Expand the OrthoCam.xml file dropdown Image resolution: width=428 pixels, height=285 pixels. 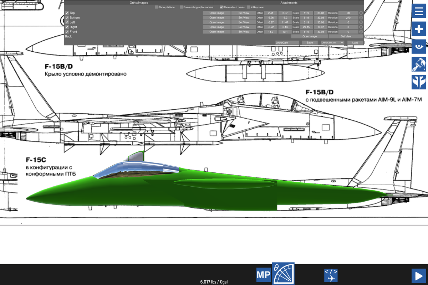click(x=332, y=42)
